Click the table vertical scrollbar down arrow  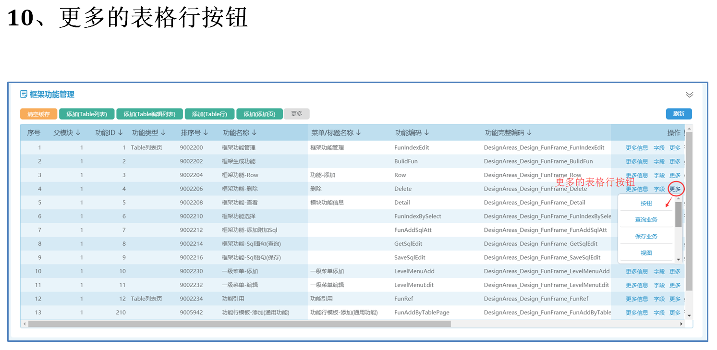pyautogui.click(x=689, y=316)
